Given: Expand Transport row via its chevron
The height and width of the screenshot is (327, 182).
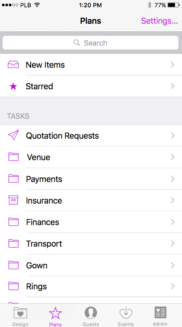Looking at the screenshot, I should click(173, 243).
